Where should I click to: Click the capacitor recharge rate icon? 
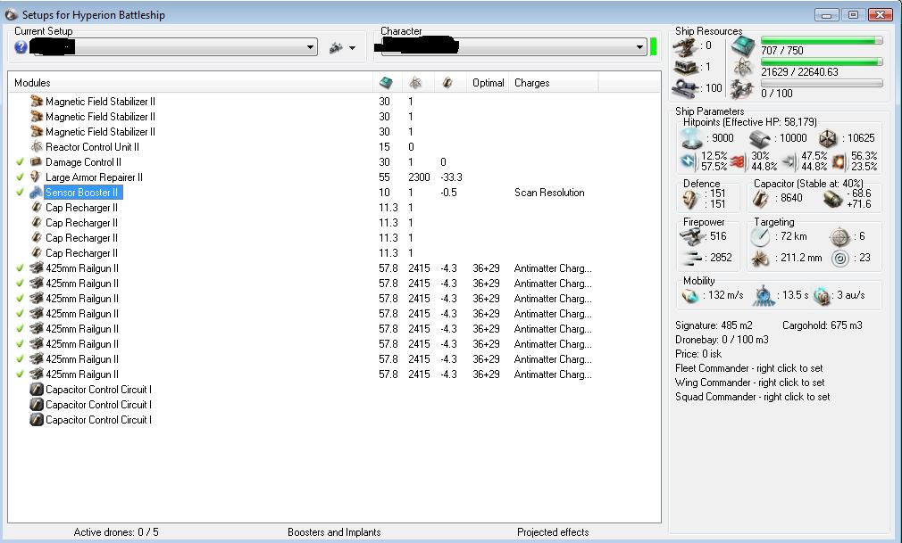click(x=832, y=199)
